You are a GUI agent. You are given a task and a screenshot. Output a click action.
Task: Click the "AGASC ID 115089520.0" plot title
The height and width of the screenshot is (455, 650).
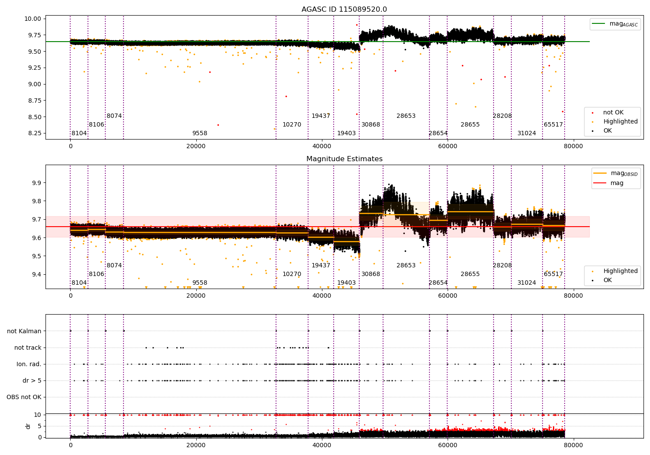pyautogui.click(x=344, y=10)
